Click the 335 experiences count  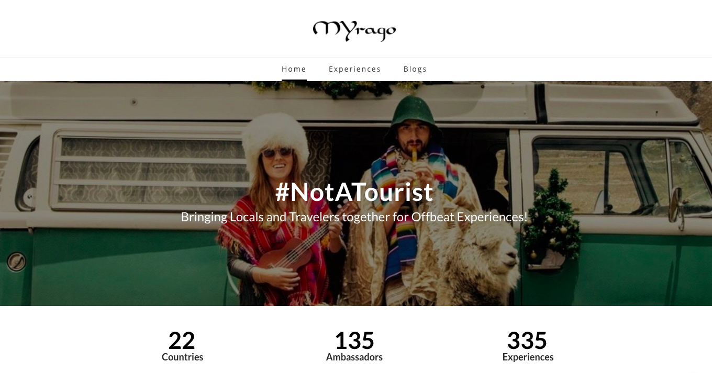click(x=527, y=341)
